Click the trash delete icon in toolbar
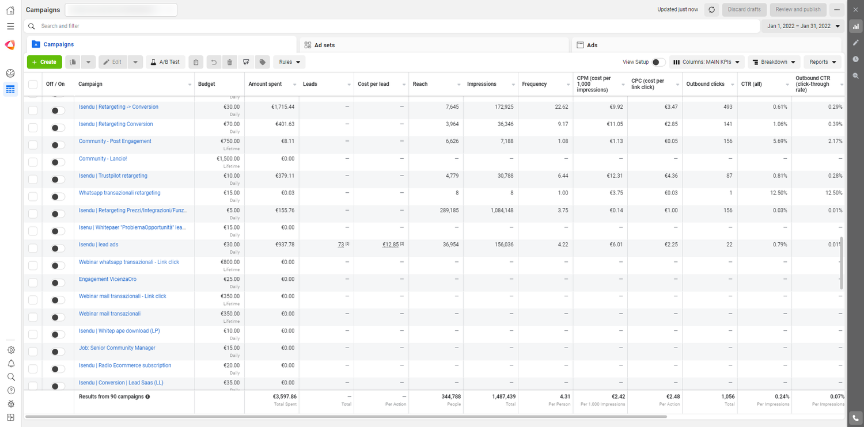The height and width of the screenshot is (427, 864). (x=230, y=62)
